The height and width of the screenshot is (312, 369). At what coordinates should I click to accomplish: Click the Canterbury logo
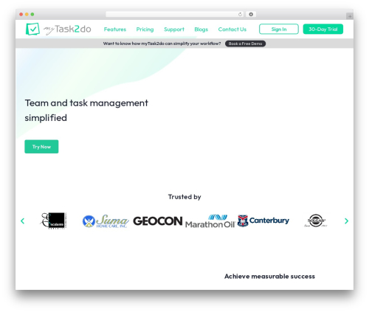pos(263,221)
